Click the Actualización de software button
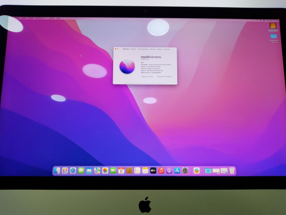This screenshot has height=215, width=286. [164, 76]
